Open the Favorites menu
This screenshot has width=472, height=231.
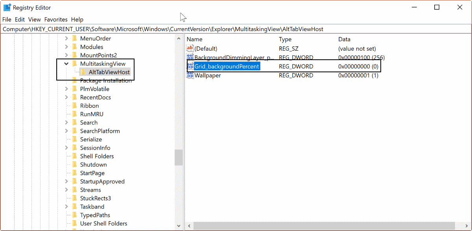(x=56, y=19)
